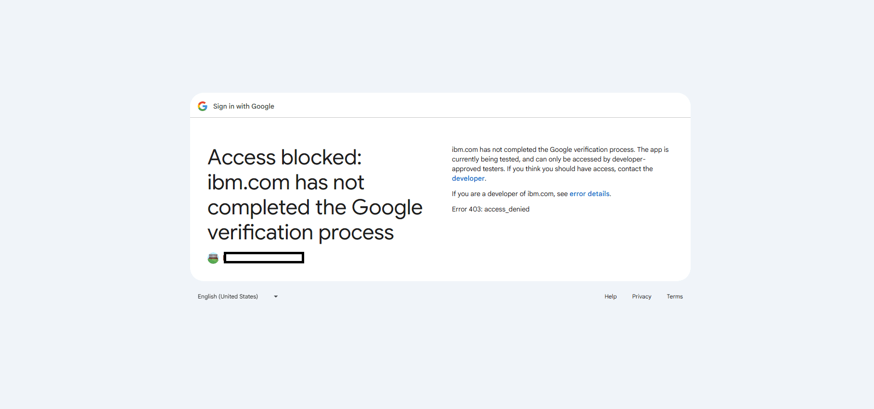Viewport: 874px width, 409px height.
Task: Click the dropdown arrow beside English (United States)
Action: pos(275,297)
